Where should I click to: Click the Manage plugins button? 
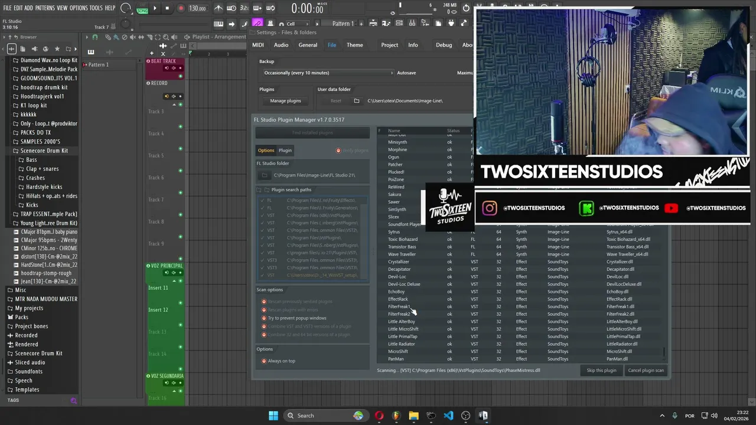(285, 100)
